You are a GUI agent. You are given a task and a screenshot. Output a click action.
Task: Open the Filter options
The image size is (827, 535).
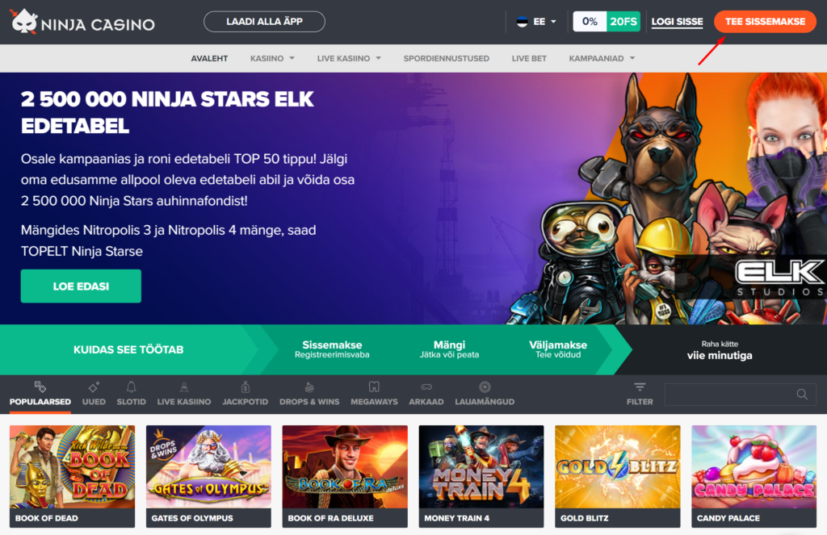(640, 394)
